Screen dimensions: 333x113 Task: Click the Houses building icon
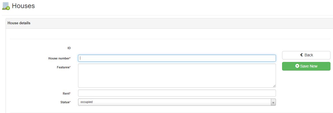pyautogui.click(x=6, y=6)
